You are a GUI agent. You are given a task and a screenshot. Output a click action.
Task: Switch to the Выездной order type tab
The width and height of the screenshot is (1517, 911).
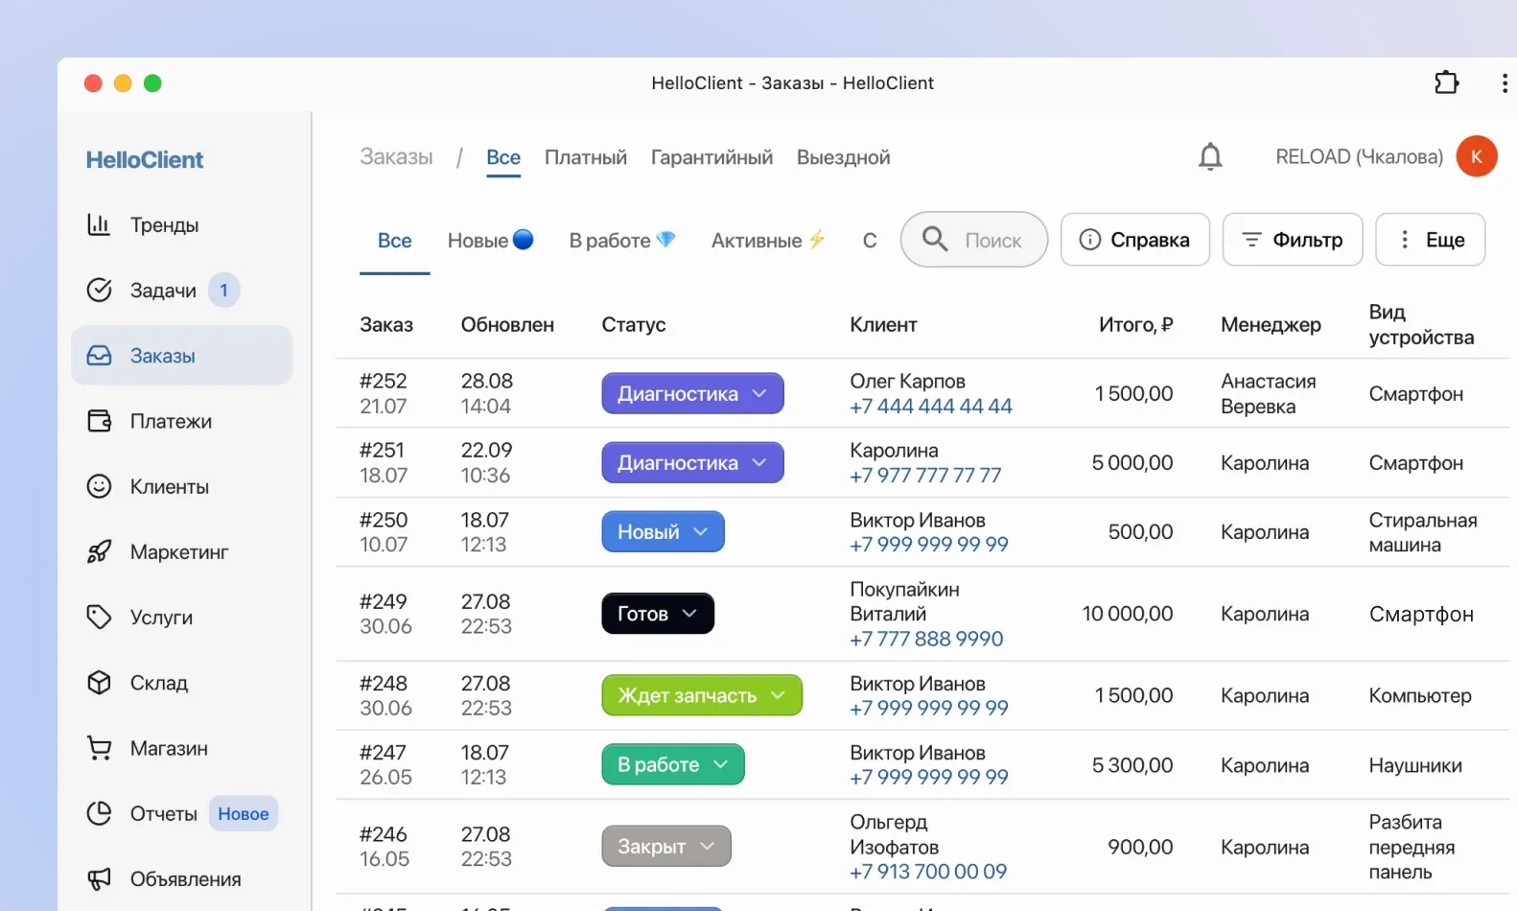point(843,157)
